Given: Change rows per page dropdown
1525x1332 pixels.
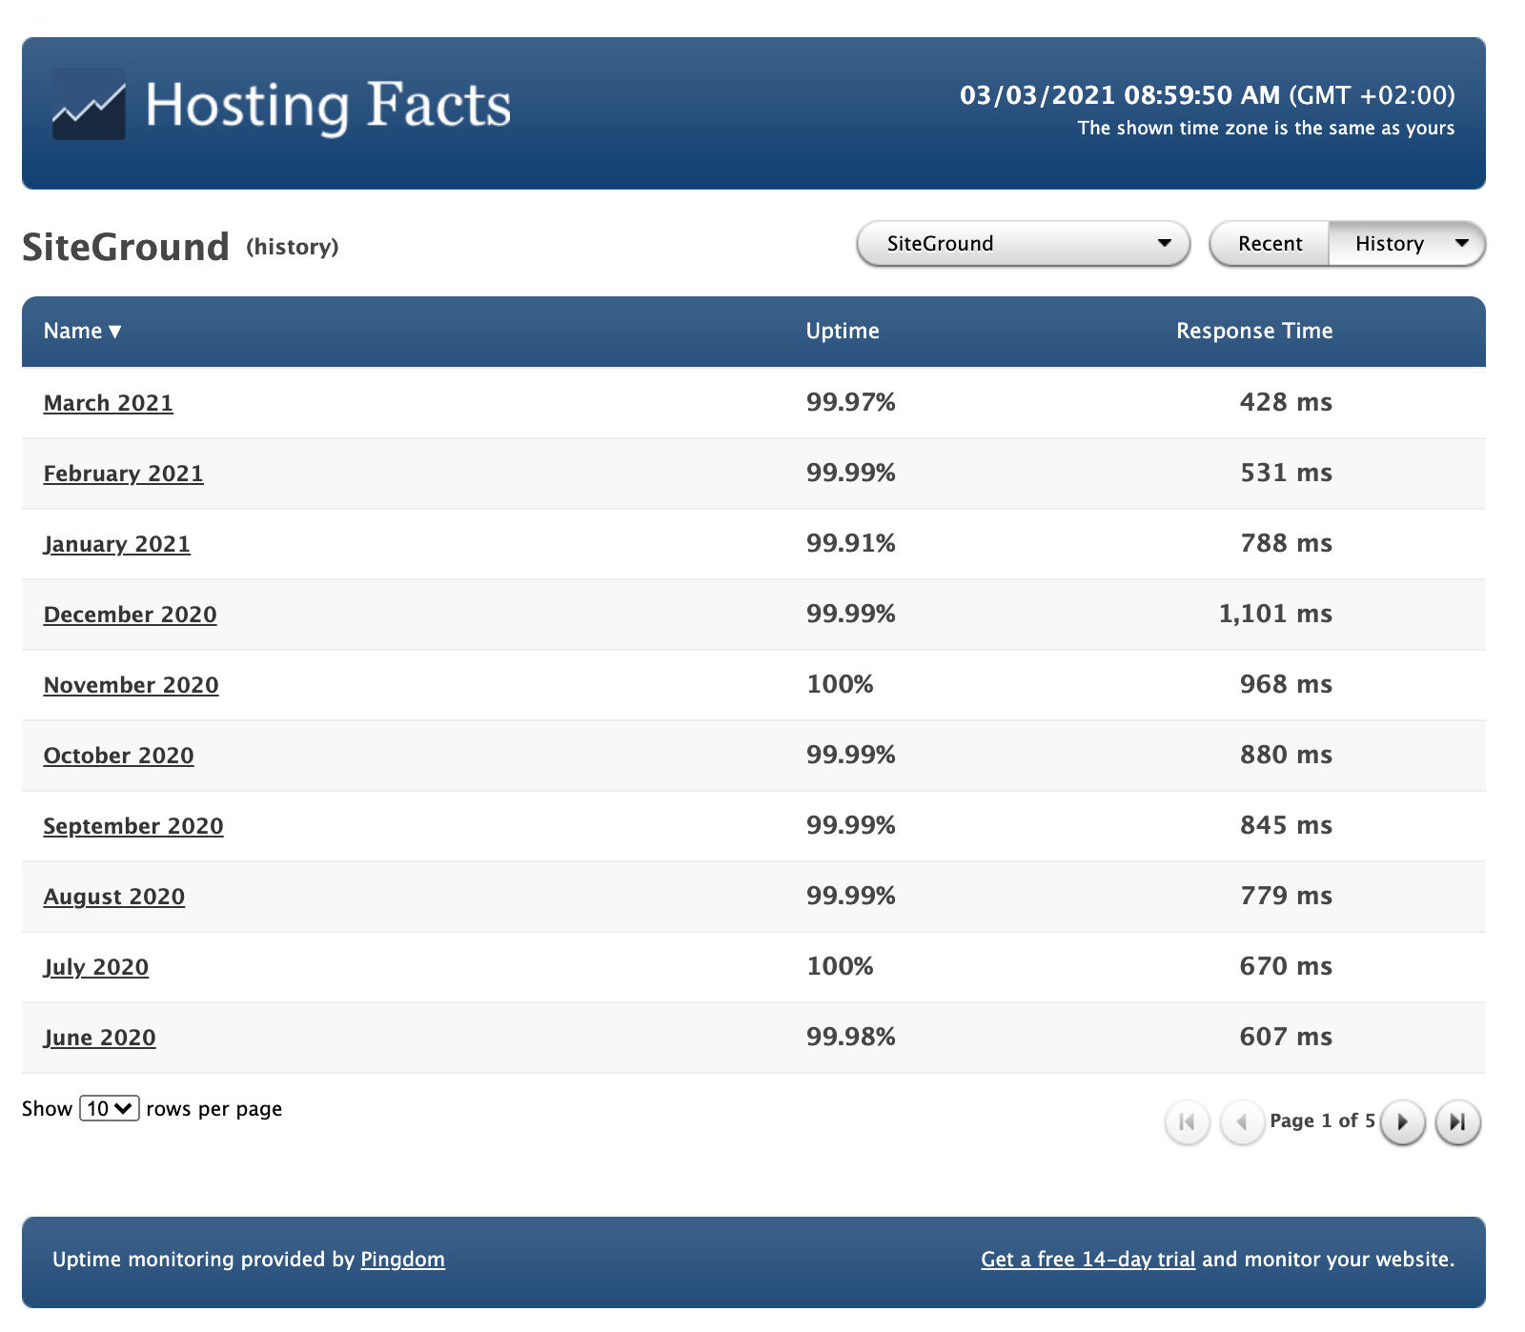Looking at the screenshot, I should (x=110, y=1108).
